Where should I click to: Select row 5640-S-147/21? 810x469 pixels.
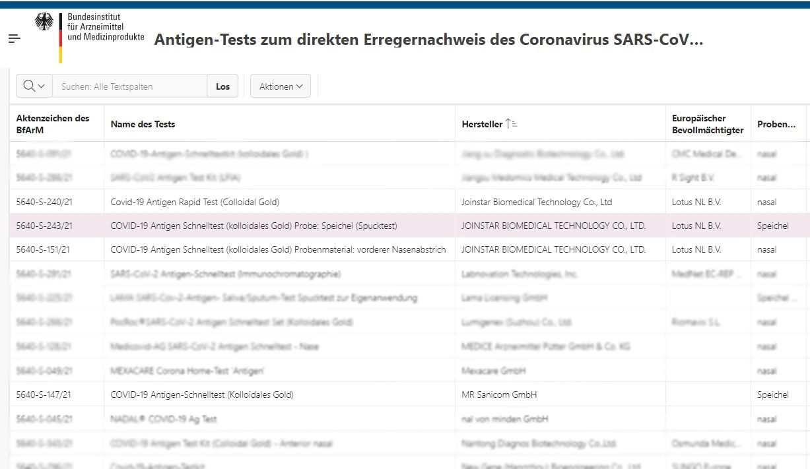pos(44,394)
